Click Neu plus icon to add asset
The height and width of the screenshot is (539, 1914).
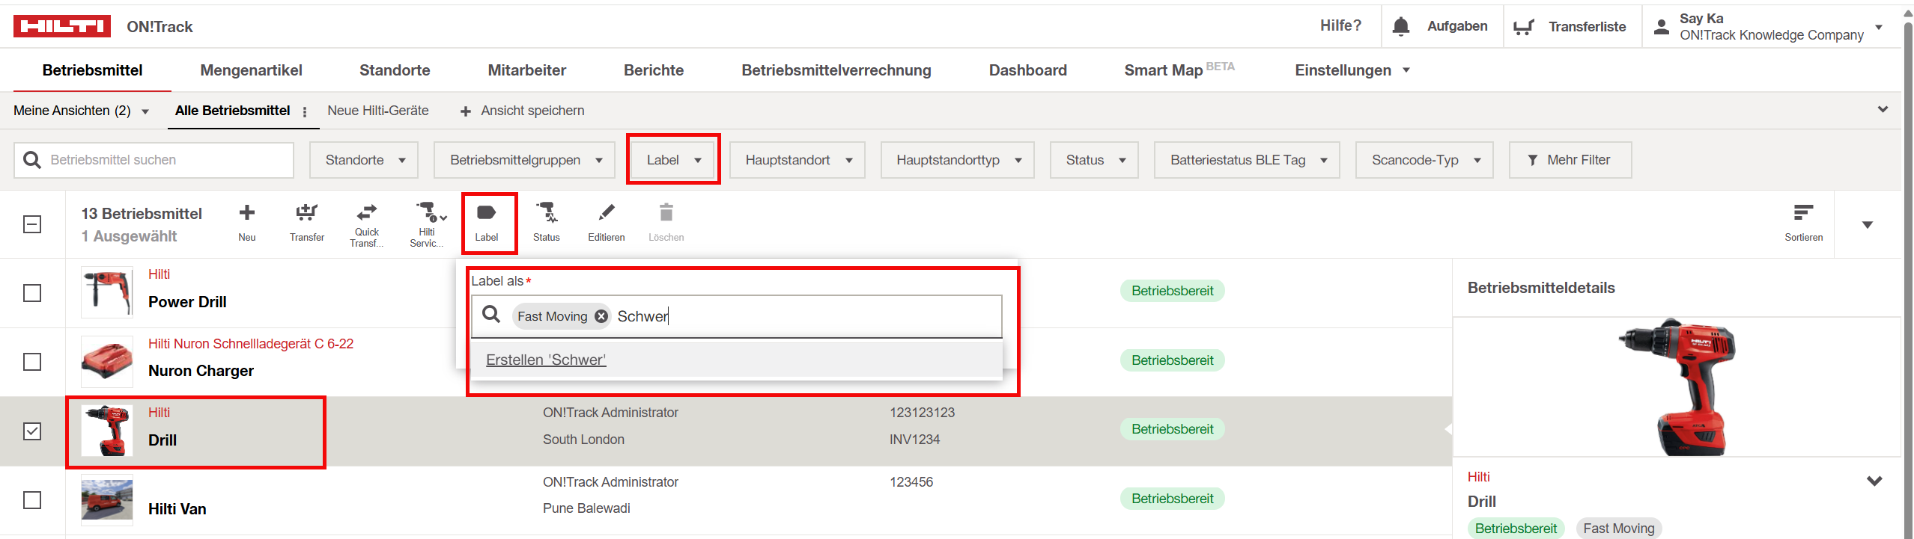(x=247, y=213)
